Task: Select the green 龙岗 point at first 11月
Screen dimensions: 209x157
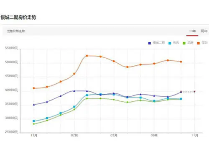Action: [x=34, y=124]
